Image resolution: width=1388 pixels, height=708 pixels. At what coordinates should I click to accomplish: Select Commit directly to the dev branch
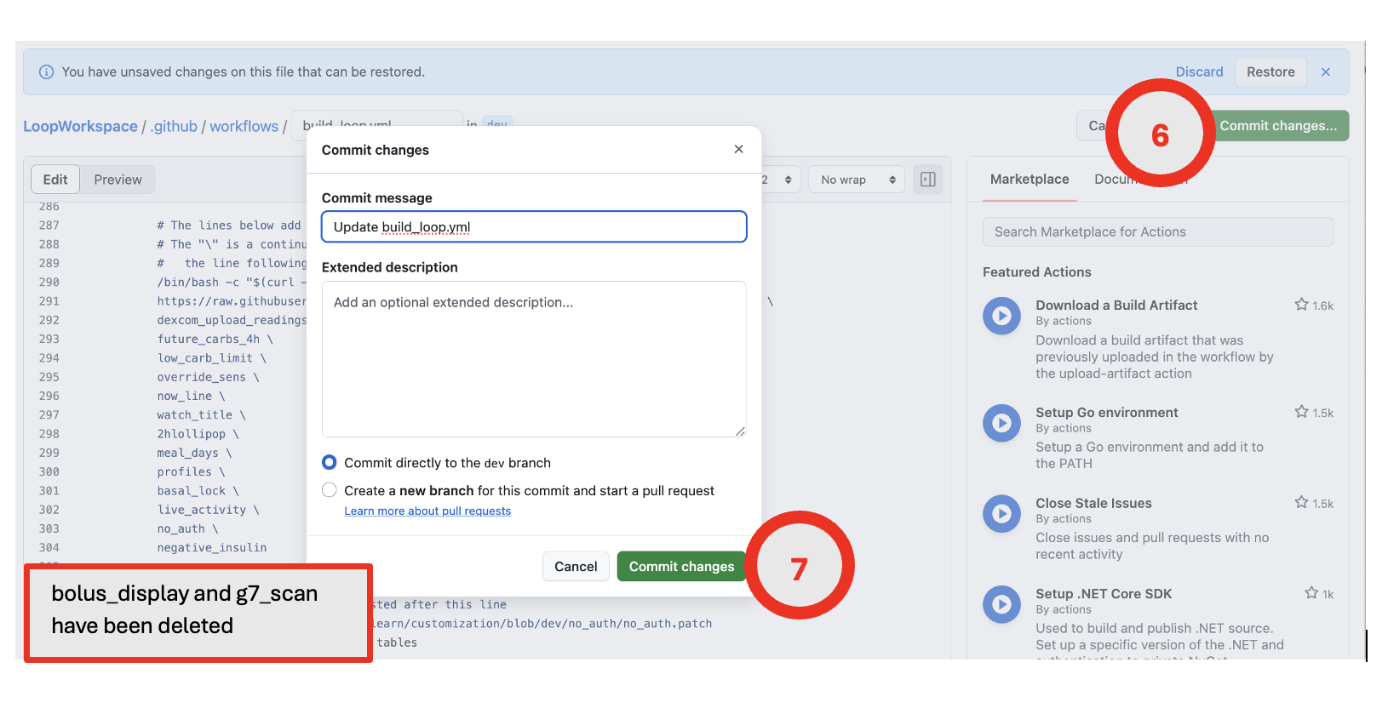pos(330,462)
